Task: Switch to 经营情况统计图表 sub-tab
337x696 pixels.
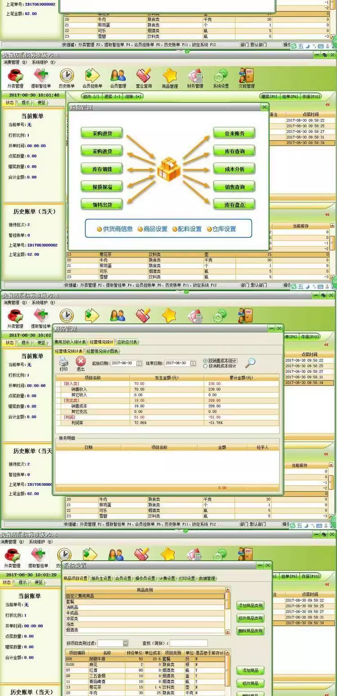Action: point(103,351)
